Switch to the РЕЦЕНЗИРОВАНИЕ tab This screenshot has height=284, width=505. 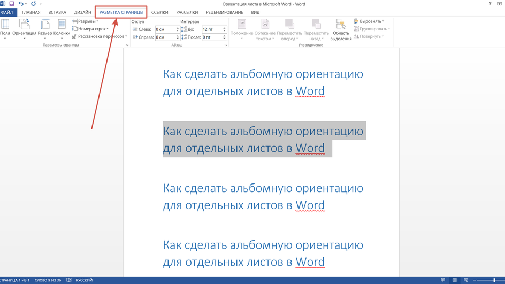pyautogui.click(x=225, y=12)
